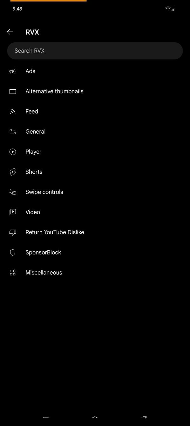
Task: Click the Miscellaneous grid icon
Action: point(12,272)
